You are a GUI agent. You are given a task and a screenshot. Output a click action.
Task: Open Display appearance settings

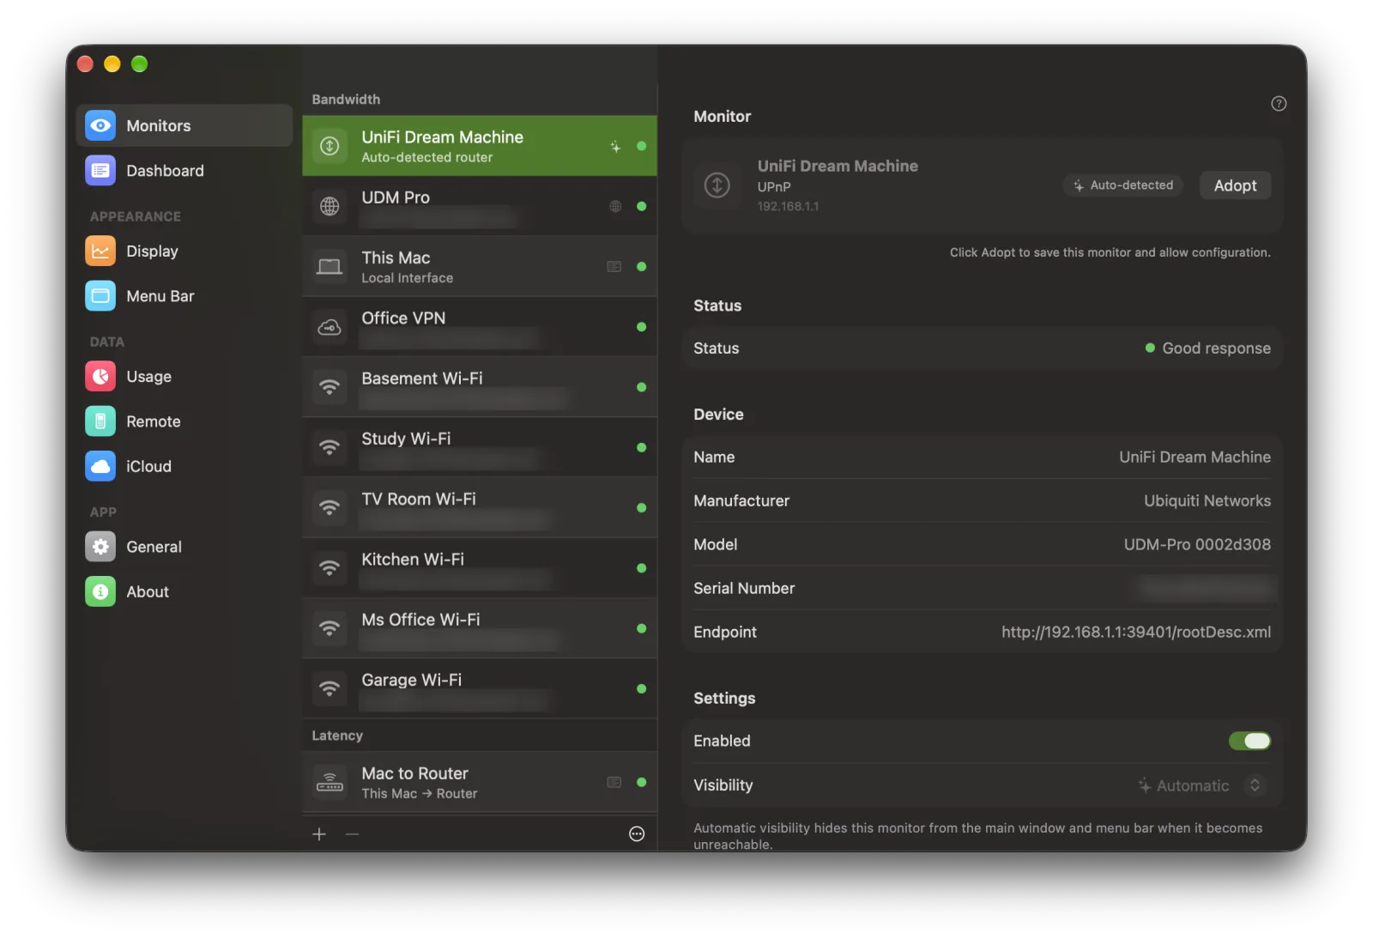[184, 251]
